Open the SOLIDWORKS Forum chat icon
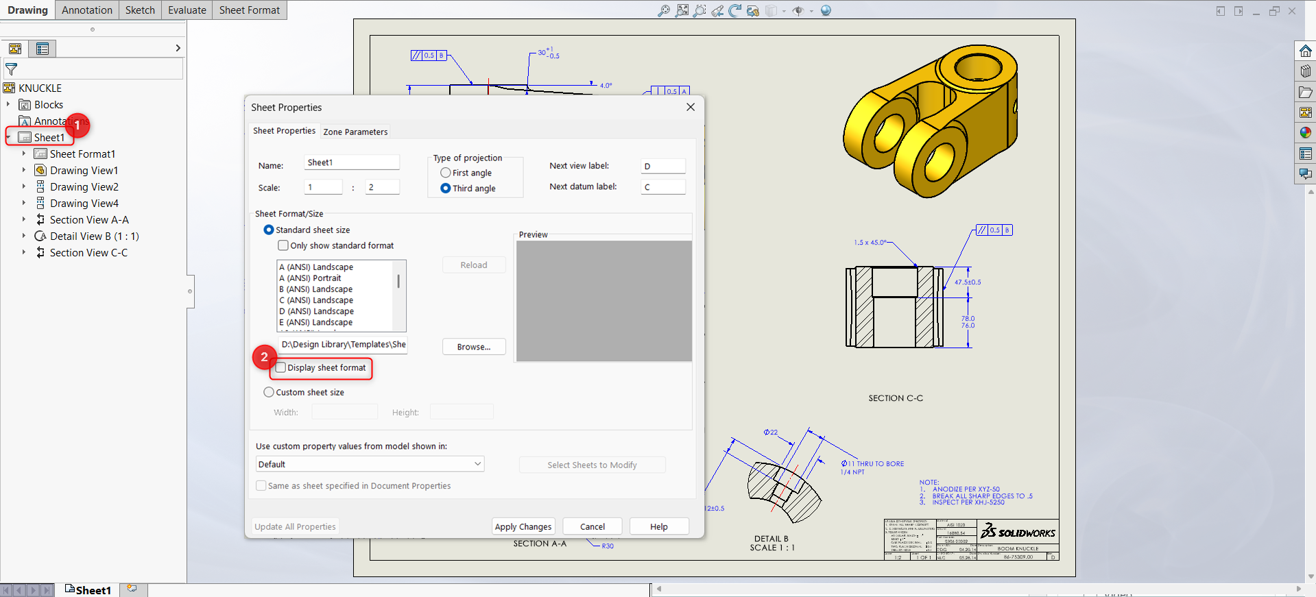 1305,174
